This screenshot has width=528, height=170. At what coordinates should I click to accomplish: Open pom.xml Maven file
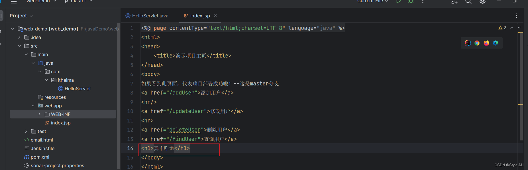click(x=37, y=157)
